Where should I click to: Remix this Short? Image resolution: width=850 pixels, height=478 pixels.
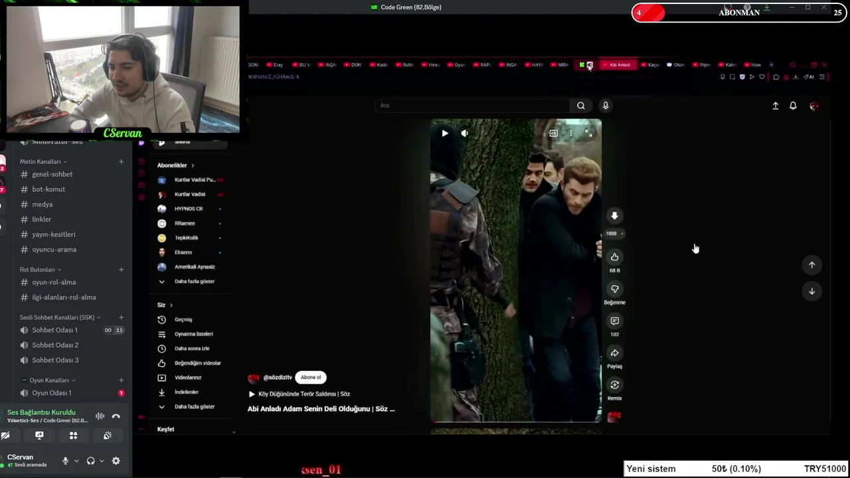[x=614, y=385]
